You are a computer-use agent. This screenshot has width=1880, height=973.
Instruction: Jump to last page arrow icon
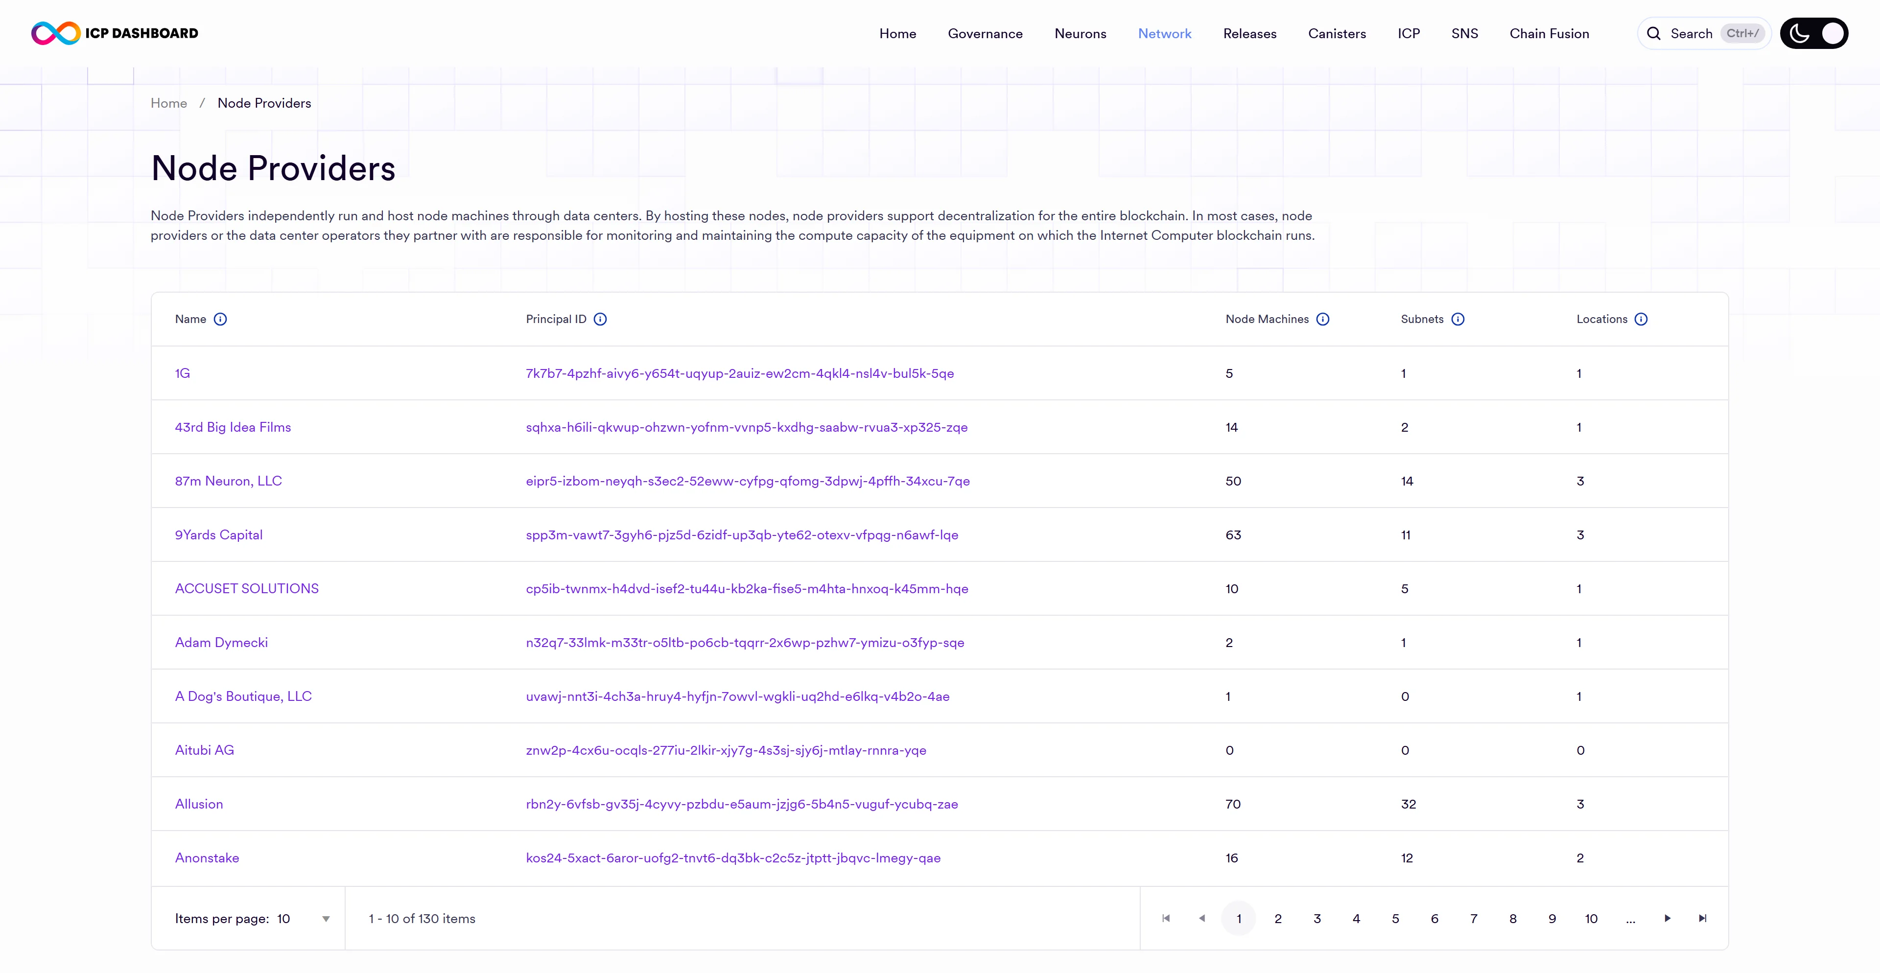tap(1703, 918)
